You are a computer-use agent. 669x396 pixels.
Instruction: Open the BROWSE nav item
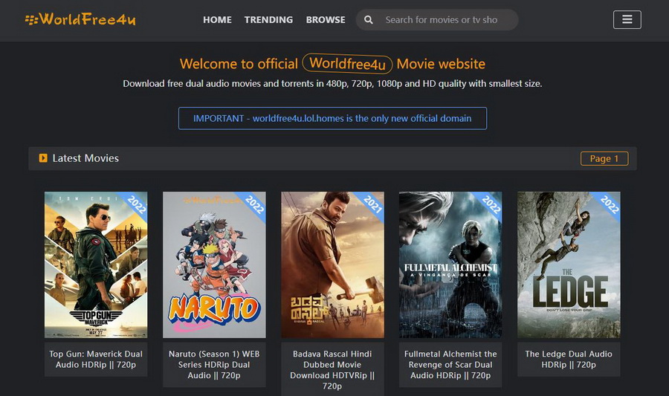[326, 20]
